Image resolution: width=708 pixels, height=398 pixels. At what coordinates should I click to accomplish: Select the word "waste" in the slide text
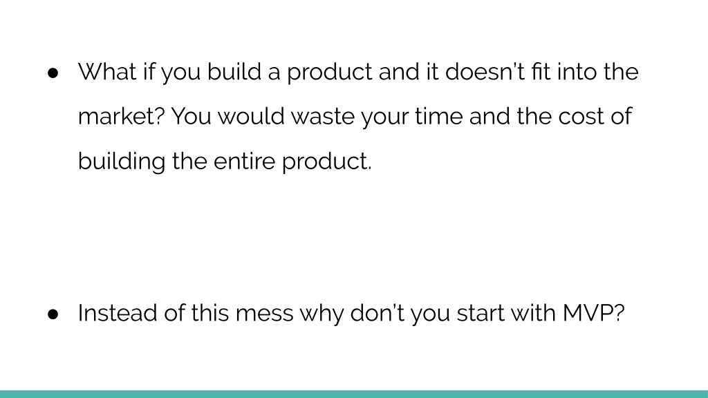click(x=323, y=117)
